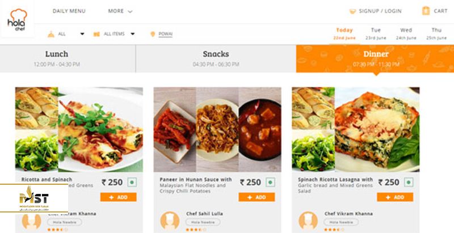The image size is (454, 233).
Task: Switch to the Snacks tab
Action: pos(216,58)
